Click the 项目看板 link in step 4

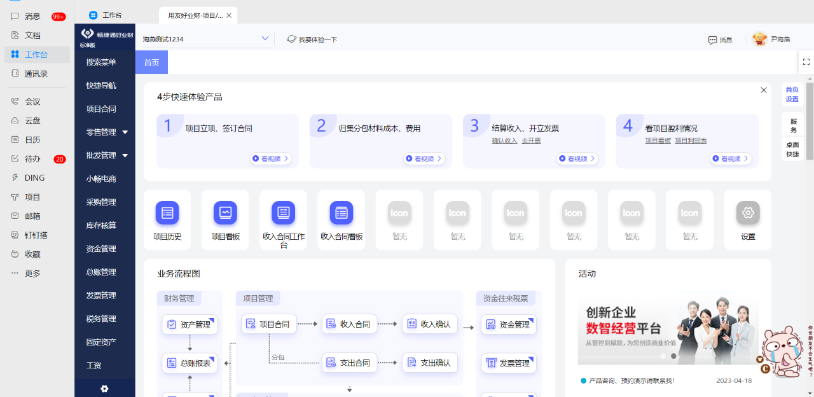(658, 141)
